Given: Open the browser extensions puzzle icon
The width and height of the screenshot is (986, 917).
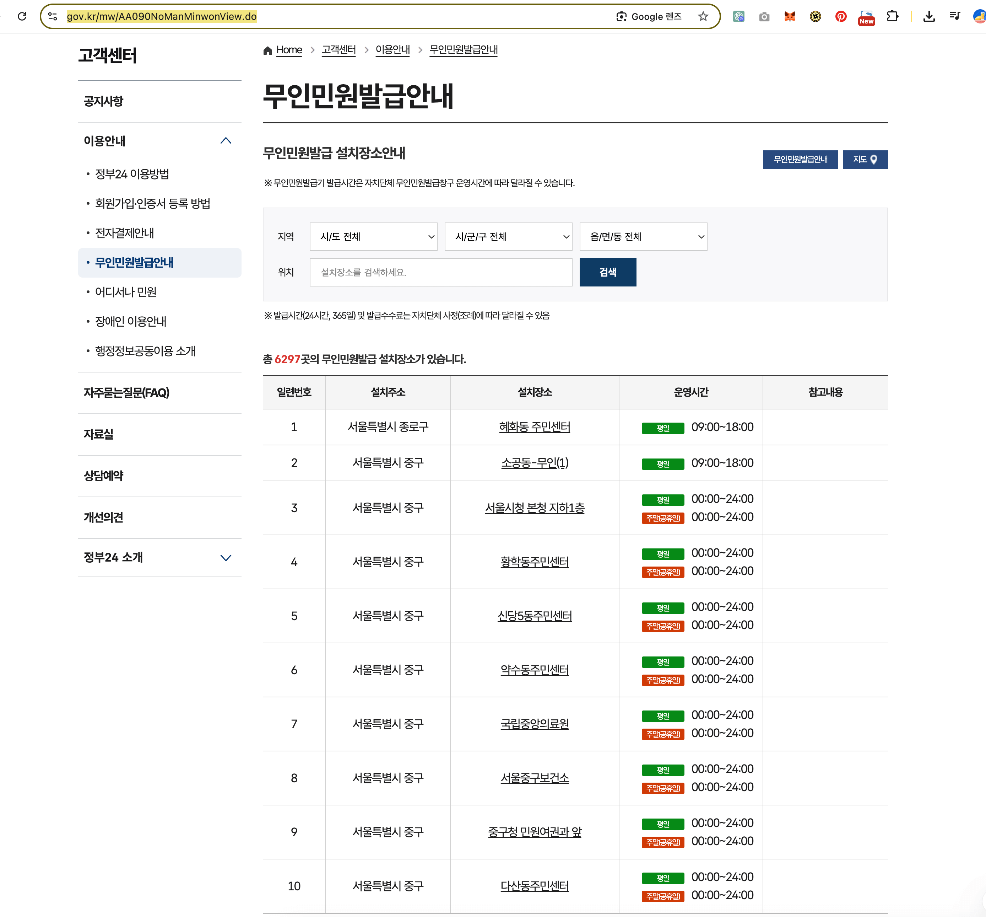Looking at the screenshot, I should tap(892, 16).
